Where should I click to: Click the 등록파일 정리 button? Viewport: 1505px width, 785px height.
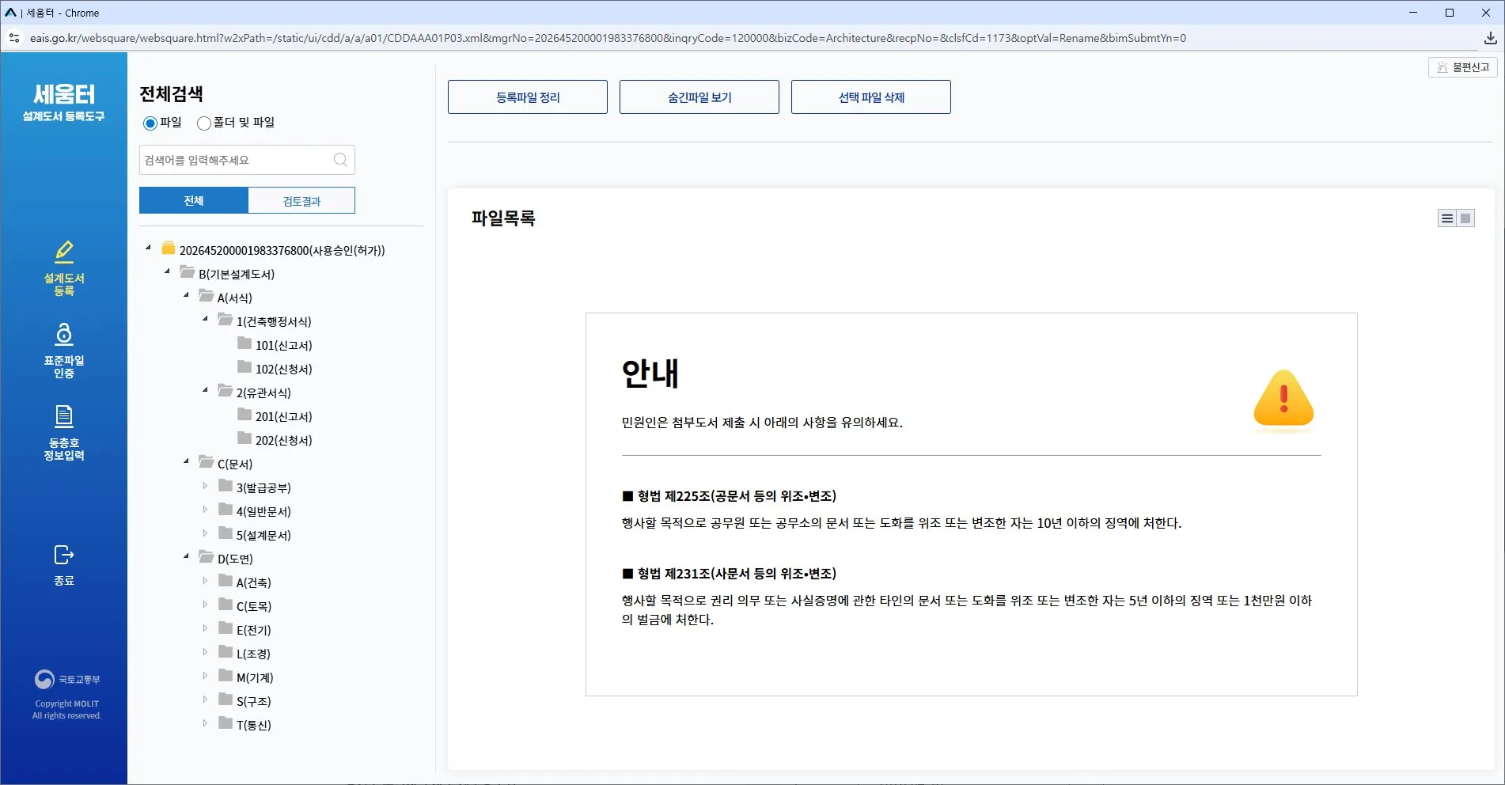[528, 97]
